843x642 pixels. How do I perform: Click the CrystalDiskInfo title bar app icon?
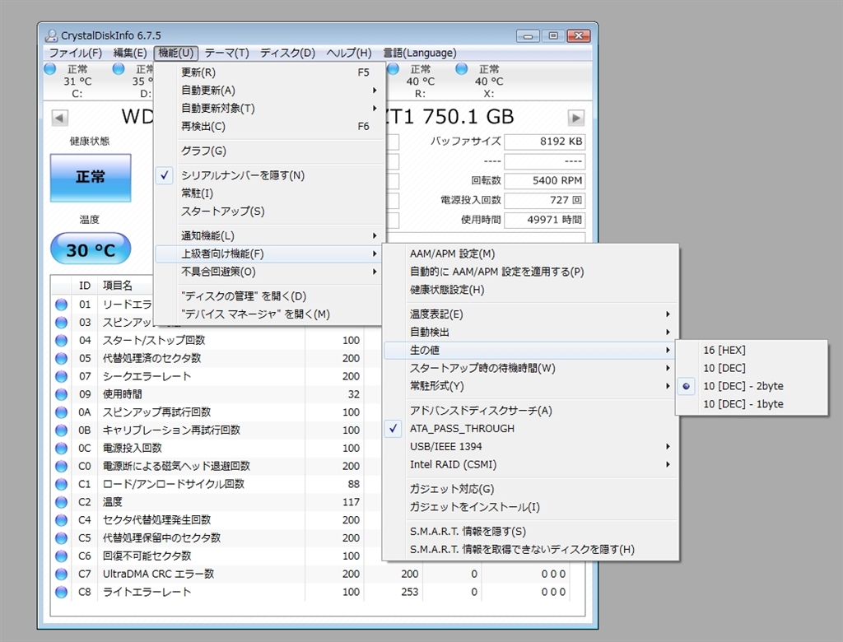pyautogui.click(x=51, y=35)
